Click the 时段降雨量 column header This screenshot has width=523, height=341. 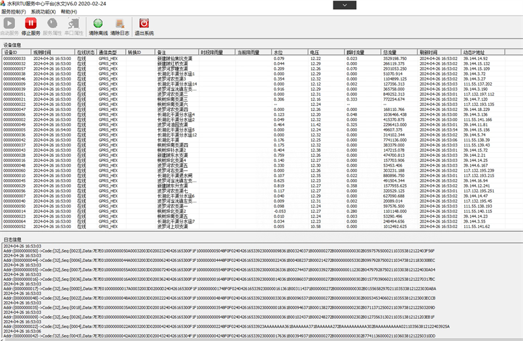tap(217, 52)
